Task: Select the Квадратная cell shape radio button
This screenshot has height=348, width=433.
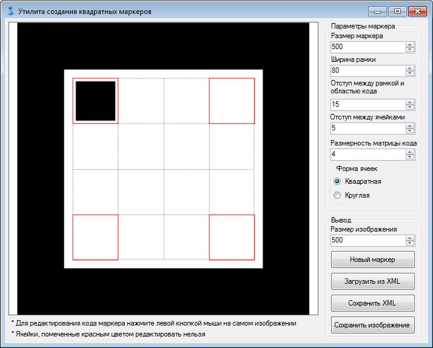Action: [337, 181]
